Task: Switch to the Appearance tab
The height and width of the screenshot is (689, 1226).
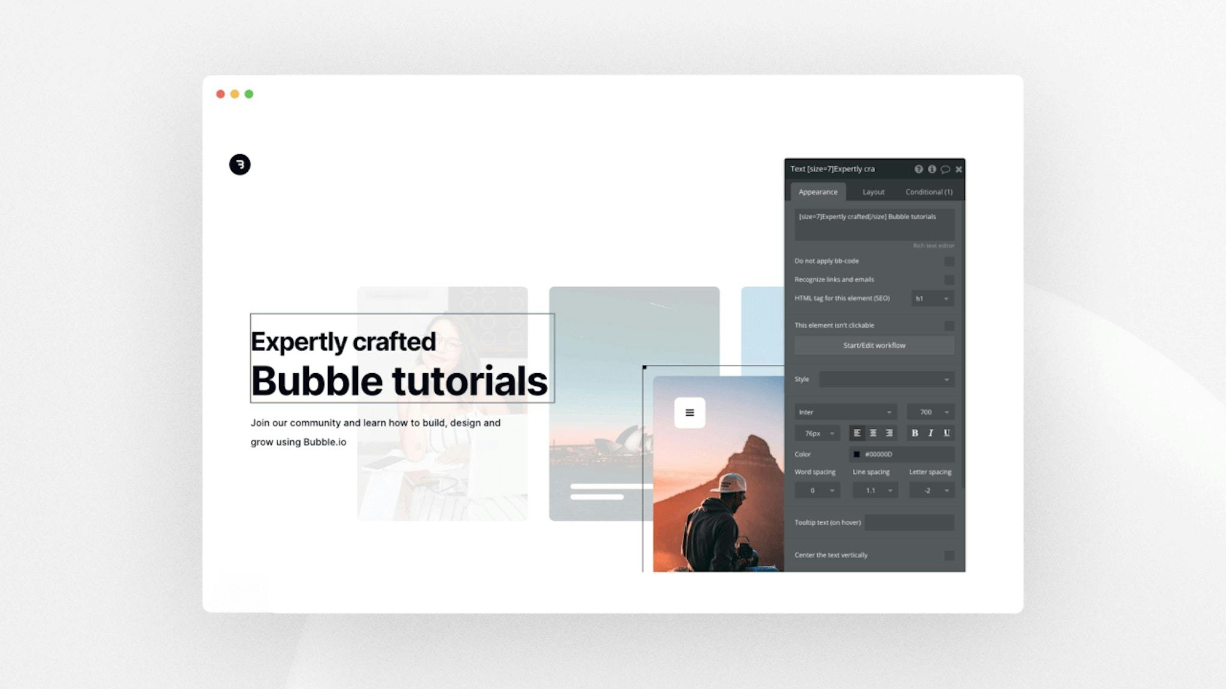Action: click(x=818, y=192)
